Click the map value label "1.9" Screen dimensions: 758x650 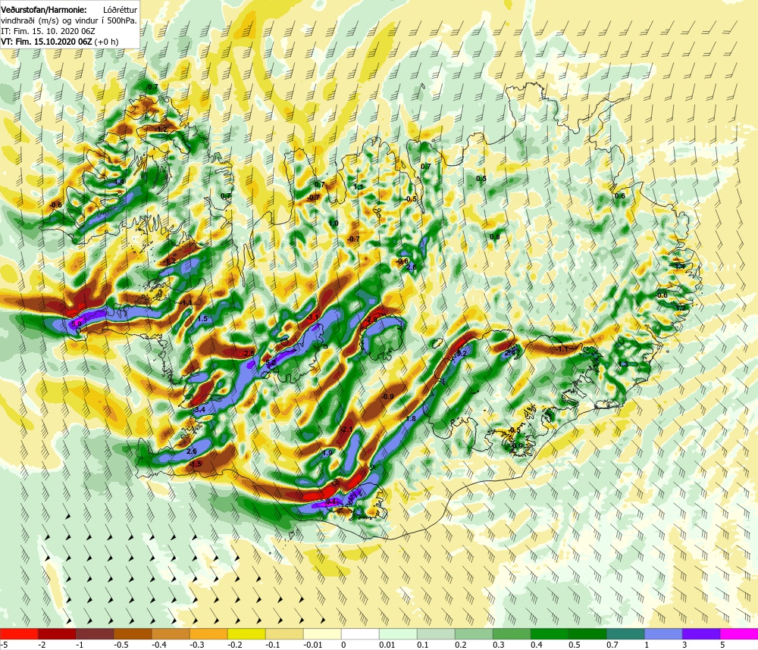(327, 453)
